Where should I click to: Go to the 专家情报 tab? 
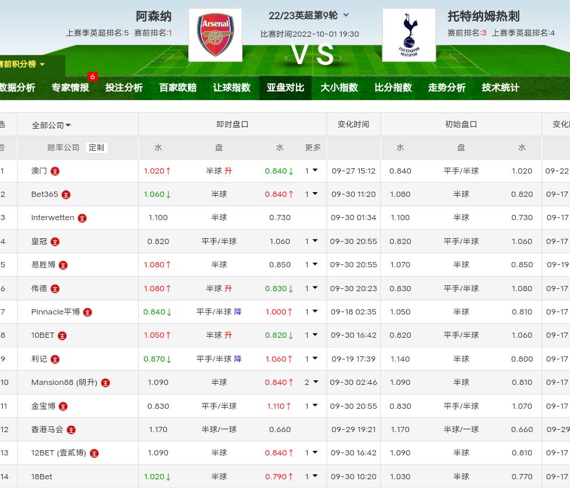[x=70, y=88]
